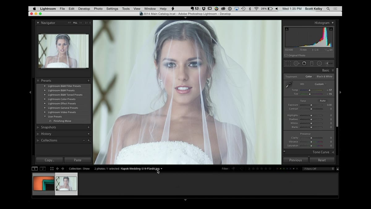The width and height of the screenshot is (371, 209).
Task: Set Navigator zoom to FIT
Action: [x=70, y=23]
